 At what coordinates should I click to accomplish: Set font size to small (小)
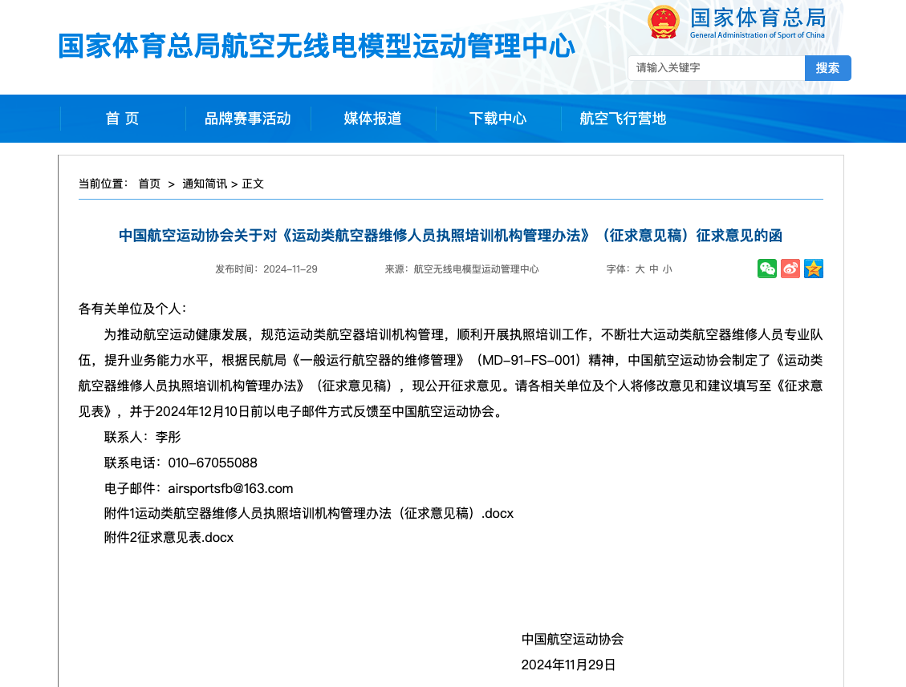pyautogui.click(x=667, y=269)
